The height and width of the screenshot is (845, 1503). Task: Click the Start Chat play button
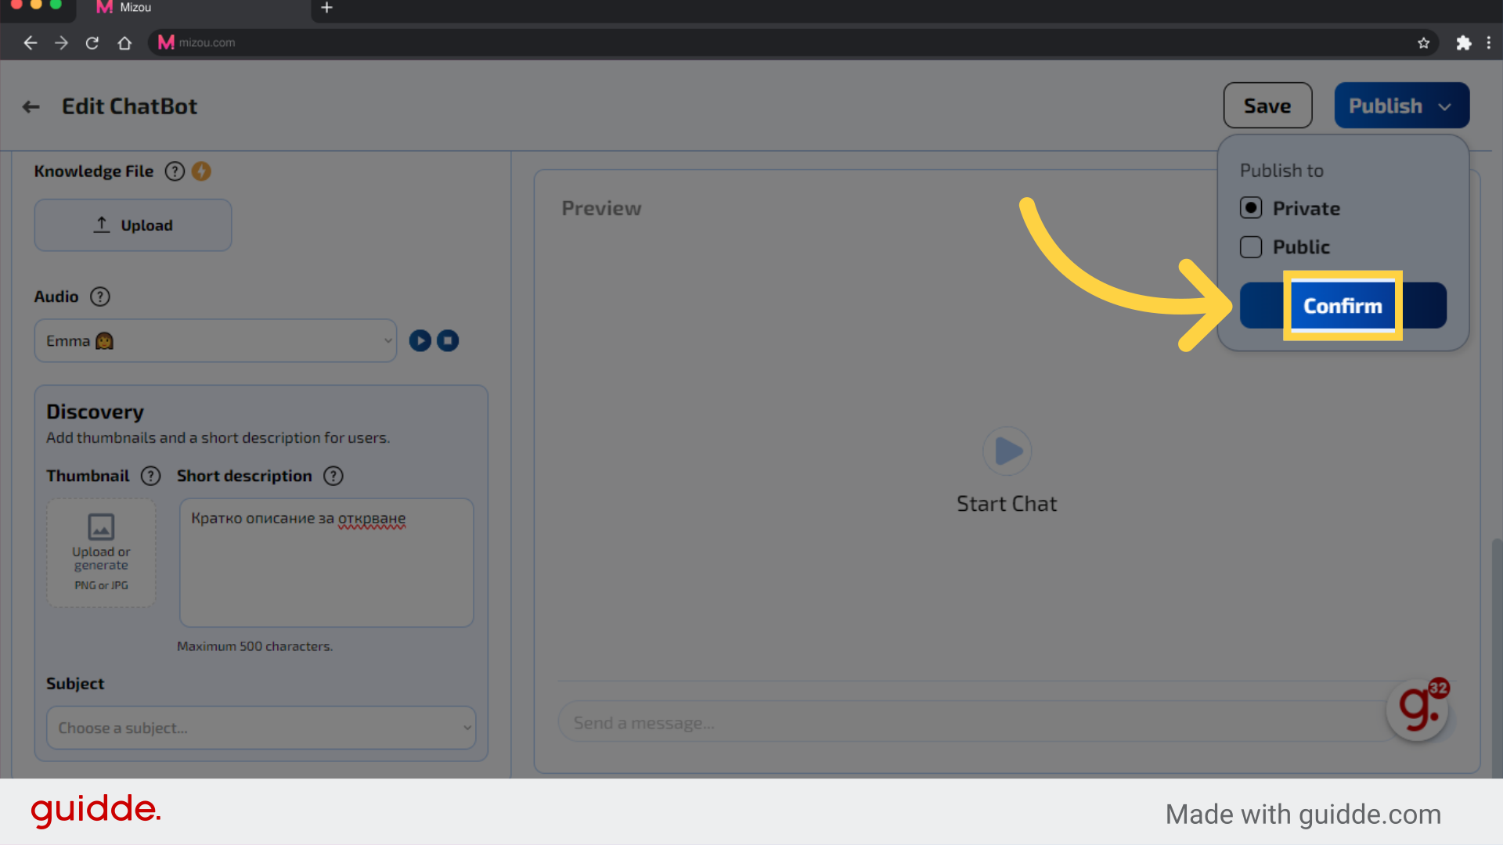click(1007, 451)
